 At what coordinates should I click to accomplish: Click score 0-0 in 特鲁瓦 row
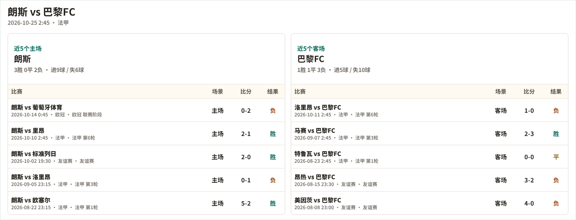coord(529,157)
